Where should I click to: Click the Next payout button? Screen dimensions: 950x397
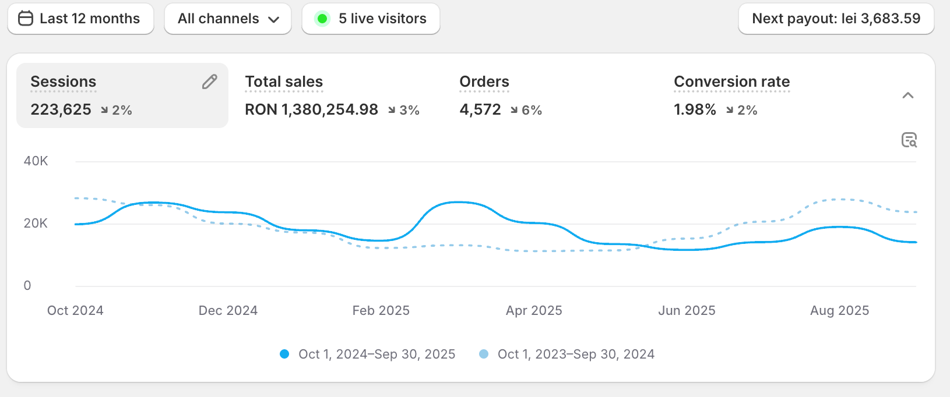[836, 19]
